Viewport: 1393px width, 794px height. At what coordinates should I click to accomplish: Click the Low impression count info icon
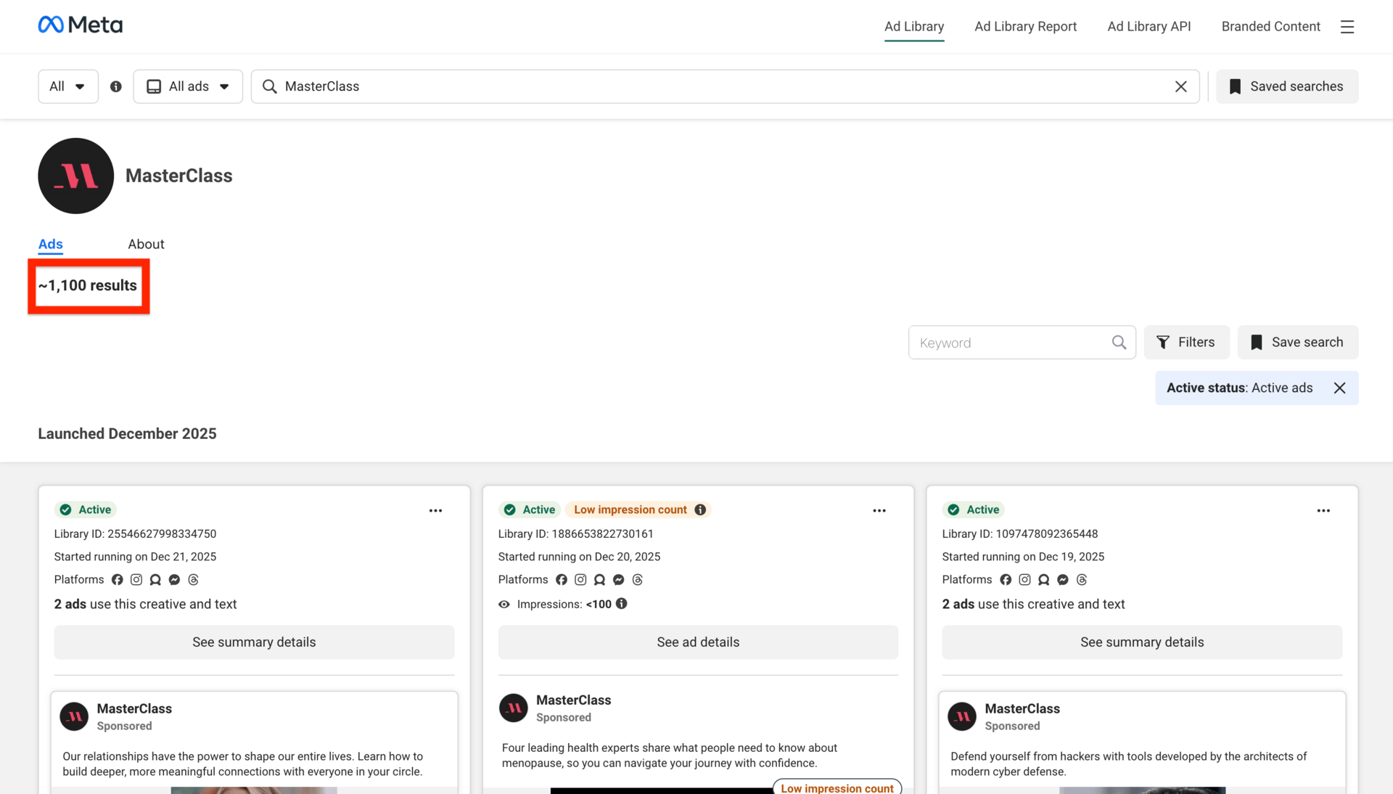[x=700, y=509]
